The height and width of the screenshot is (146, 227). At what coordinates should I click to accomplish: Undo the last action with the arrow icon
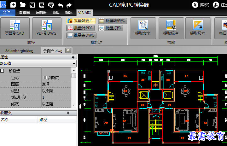pyautogui.click(x=60, y=5)
